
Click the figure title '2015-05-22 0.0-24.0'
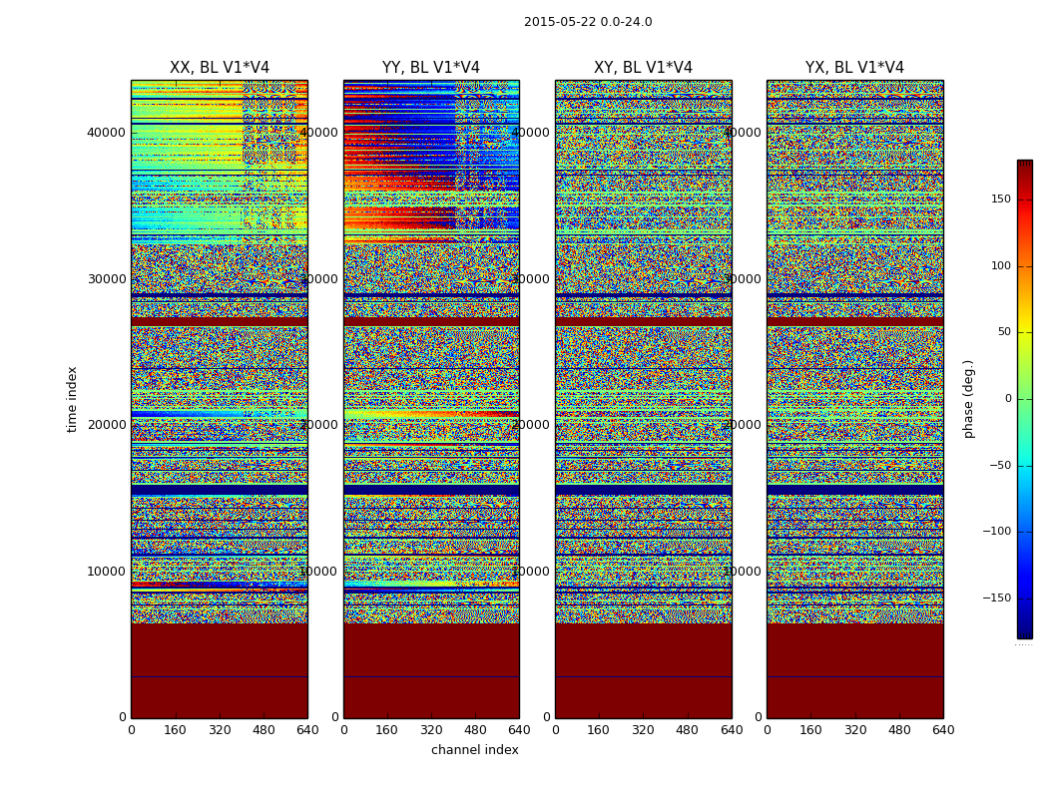pyautogui.click(x=588, y=22)
